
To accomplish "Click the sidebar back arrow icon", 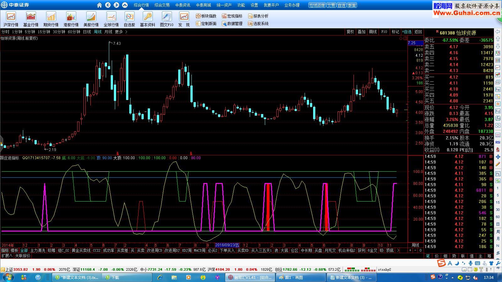I will click(x=498, y=32).
